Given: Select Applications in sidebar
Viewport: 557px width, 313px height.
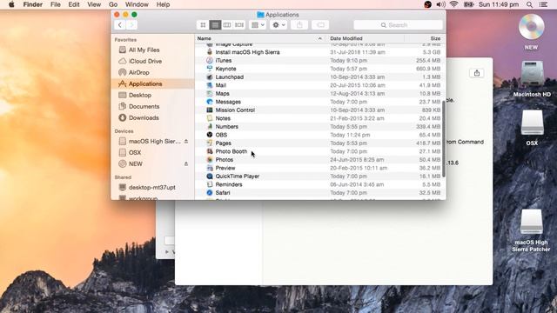Looking at the screenshot, I should [x=153, y=83].
